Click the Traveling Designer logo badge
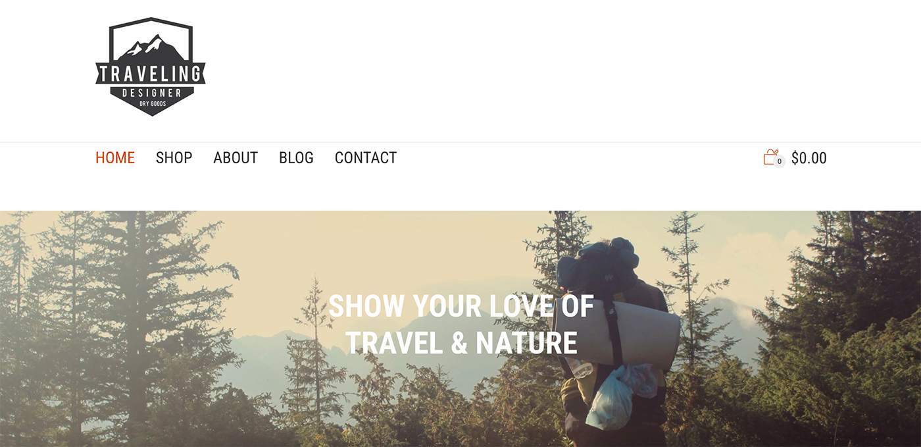This screenshot has width=921, height=447. pos(151,66)
